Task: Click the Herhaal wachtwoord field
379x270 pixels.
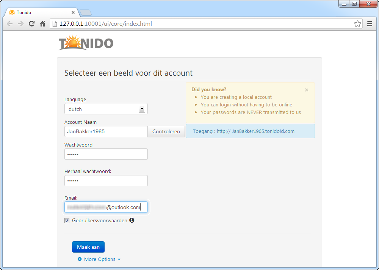Action: 106,181
